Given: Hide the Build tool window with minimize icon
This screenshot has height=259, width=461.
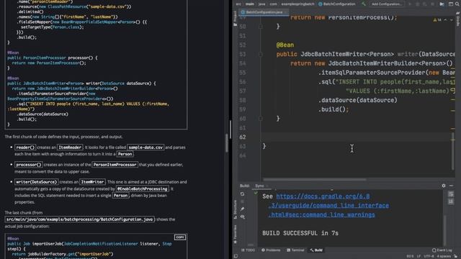Looking at the screenshot, I should (x=452, y=186).
